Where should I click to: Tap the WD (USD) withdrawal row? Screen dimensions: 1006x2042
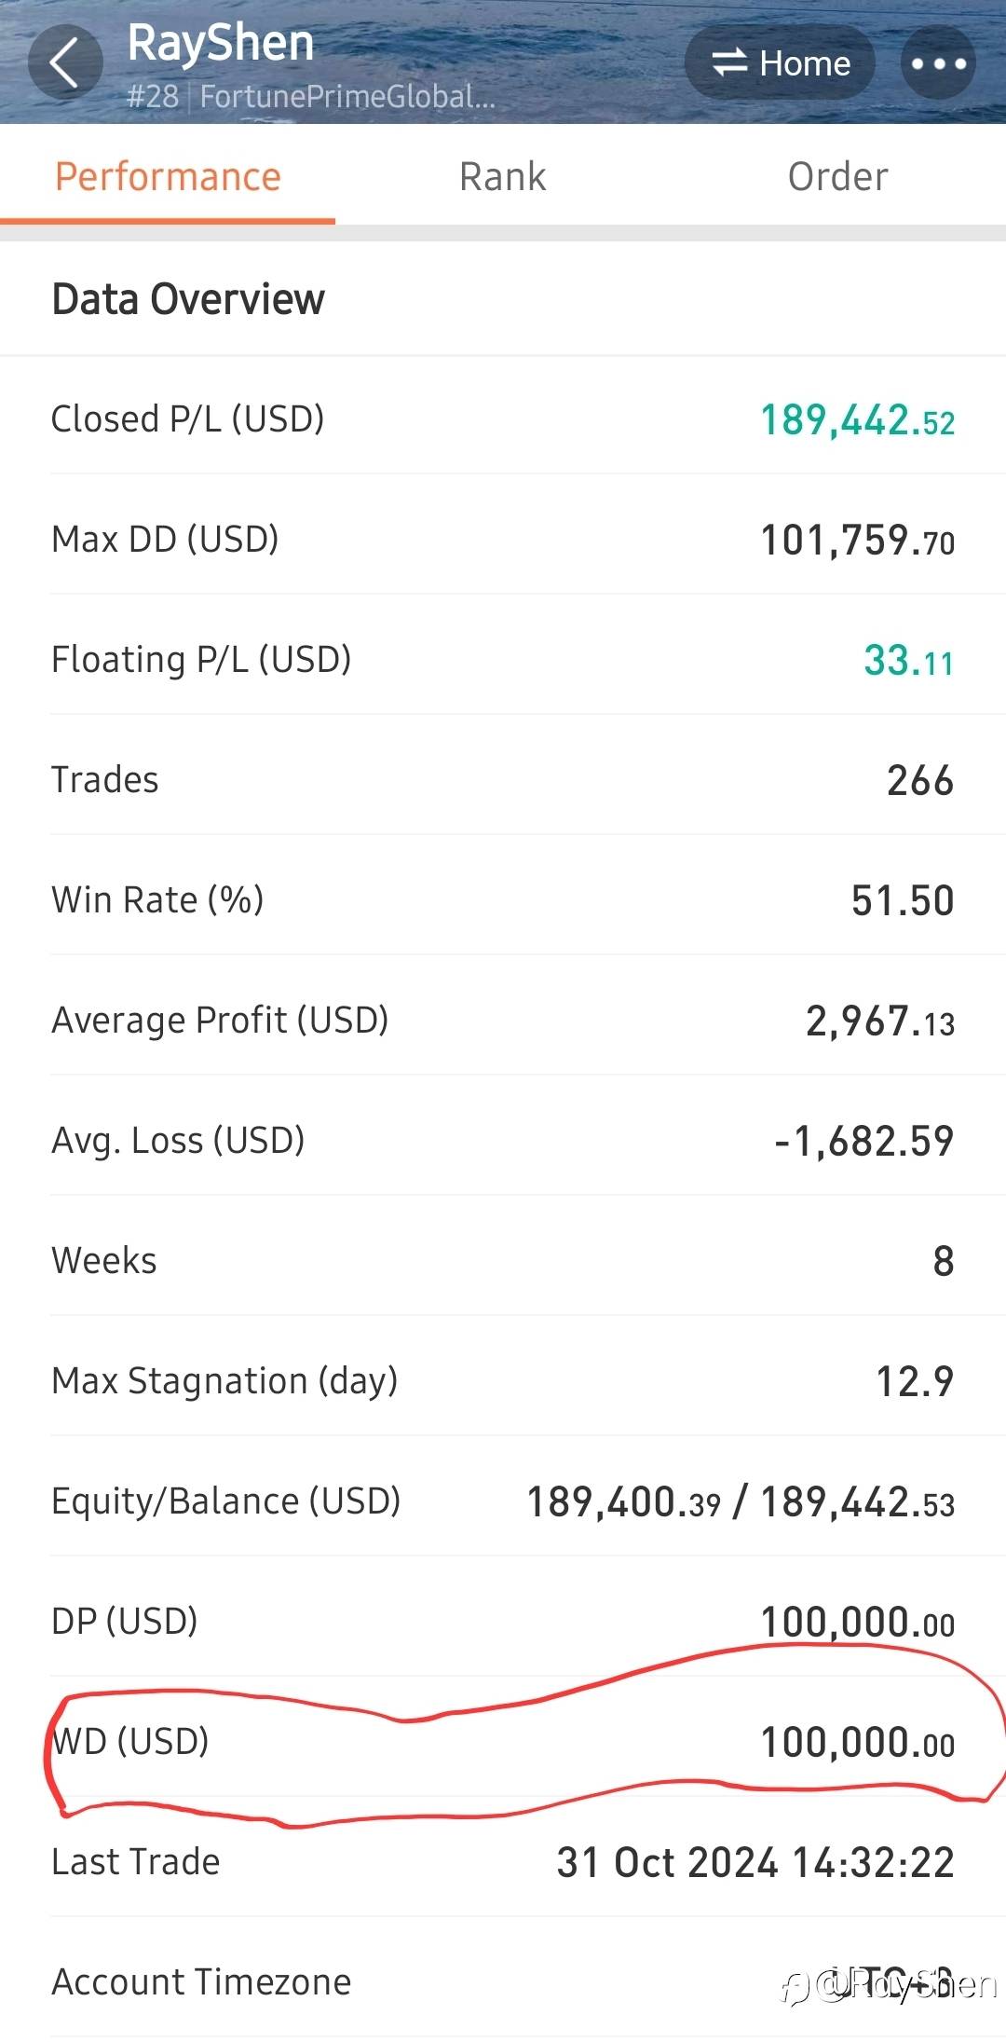(503, 1742)
